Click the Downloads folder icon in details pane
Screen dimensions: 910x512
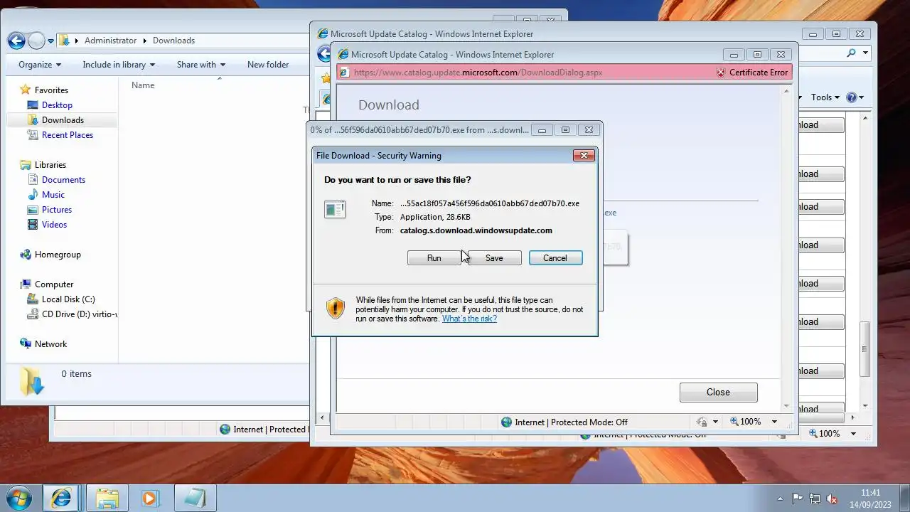(32, 381)
